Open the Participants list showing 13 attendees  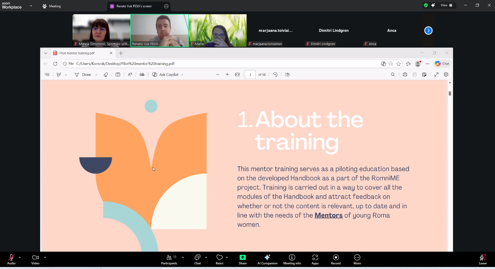(169, 259)
